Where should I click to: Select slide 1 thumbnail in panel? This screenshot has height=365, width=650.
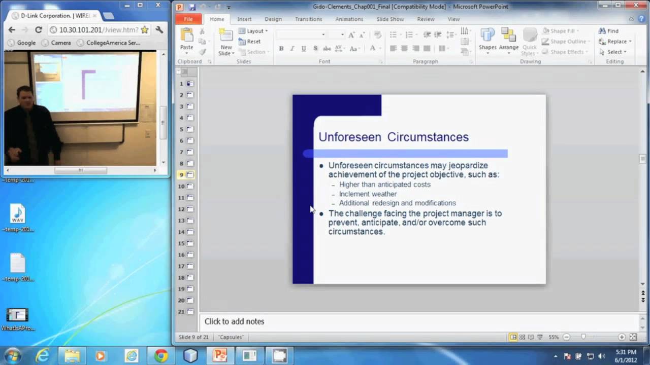pyautogui.click(x=190, y=84)
